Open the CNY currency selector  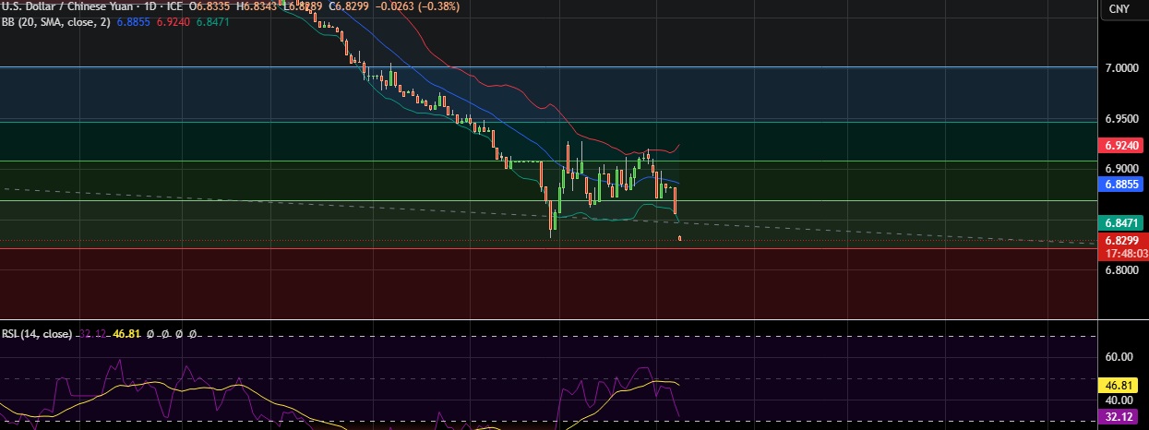tap(1118, 9)
